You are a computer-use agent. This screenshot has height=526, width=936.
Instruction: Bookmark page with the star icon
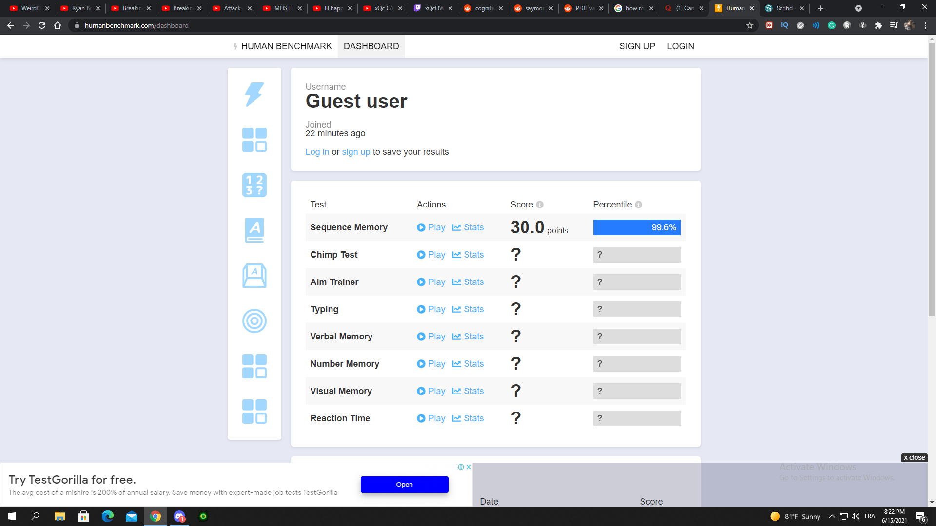tap(749, 25)
